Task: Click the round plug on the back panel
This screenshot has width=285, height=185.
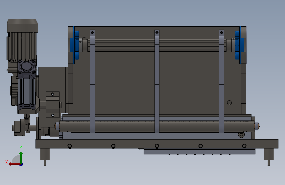Action: 229,103
